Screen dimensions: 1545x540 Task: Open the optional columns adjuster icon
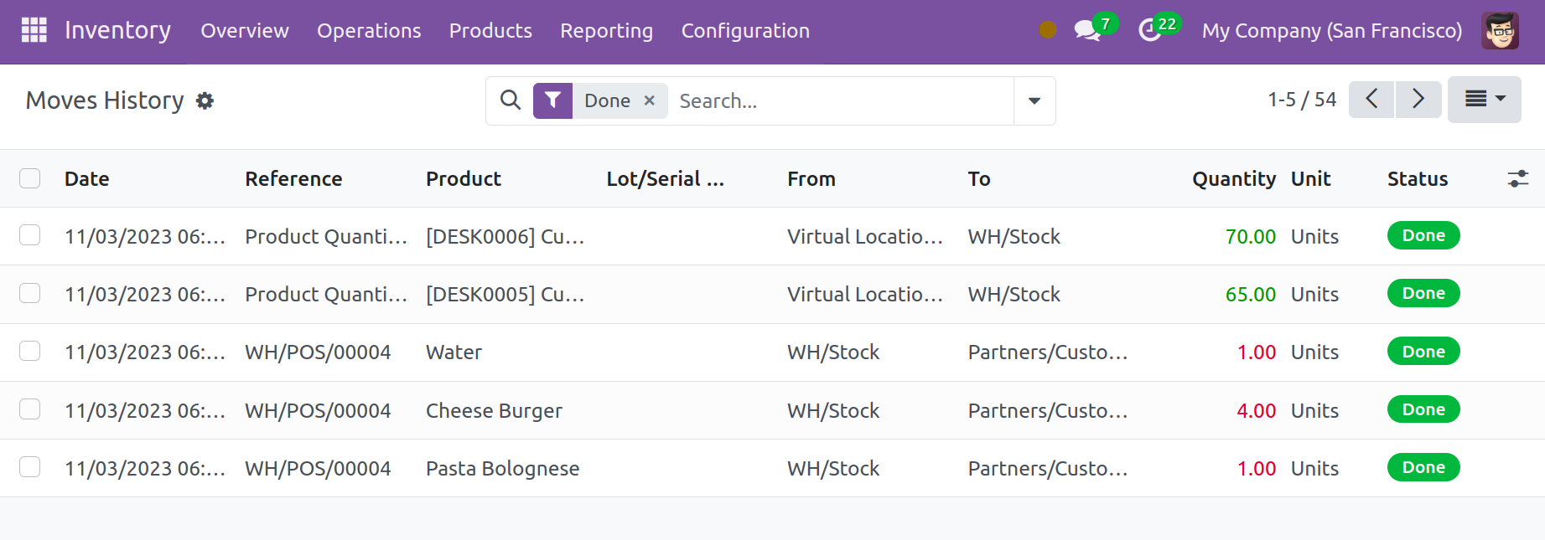[1517, 178]
